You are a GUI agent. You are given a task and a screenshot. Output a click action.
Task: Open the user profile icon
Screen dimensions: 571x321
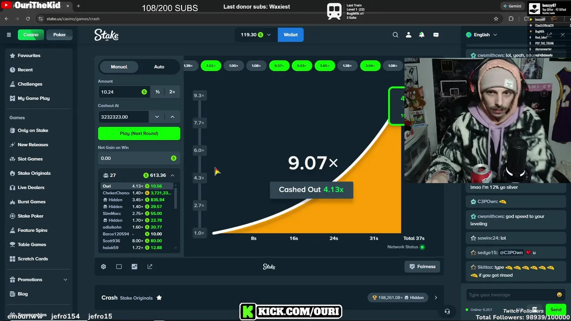tap(408, 35)
